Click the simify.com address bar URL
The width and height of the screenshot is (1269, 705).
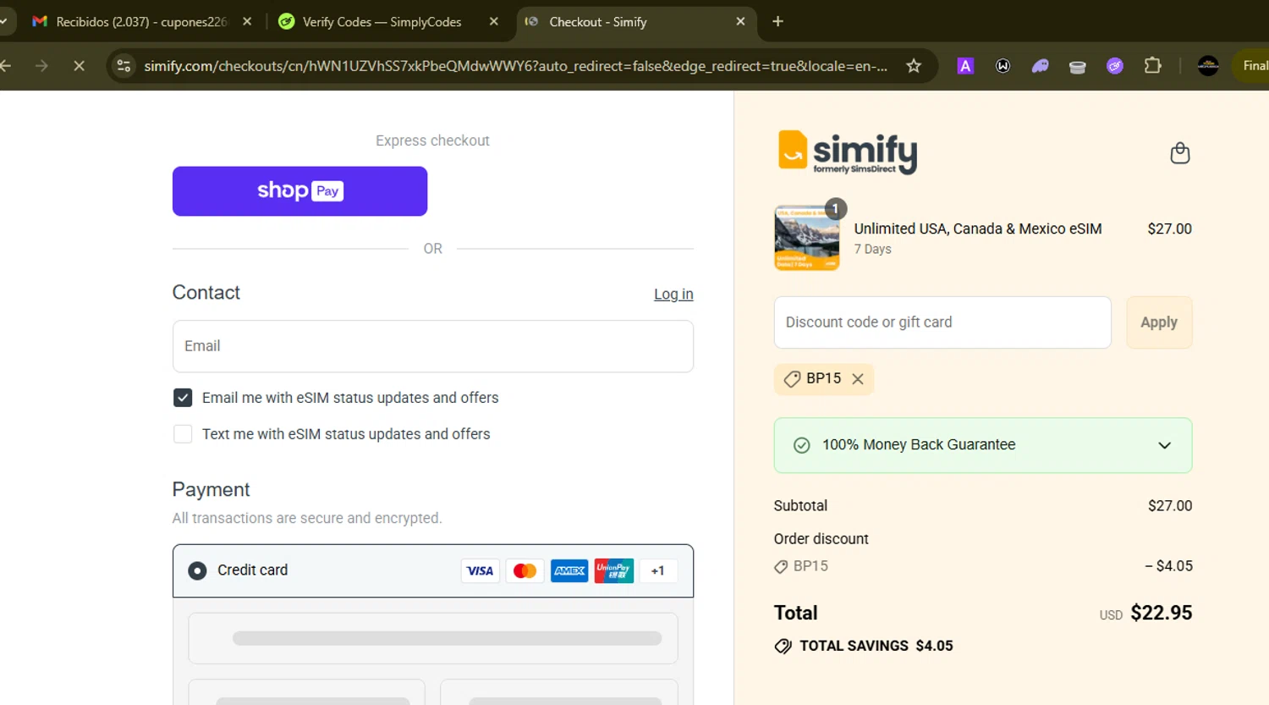point(515,66)
